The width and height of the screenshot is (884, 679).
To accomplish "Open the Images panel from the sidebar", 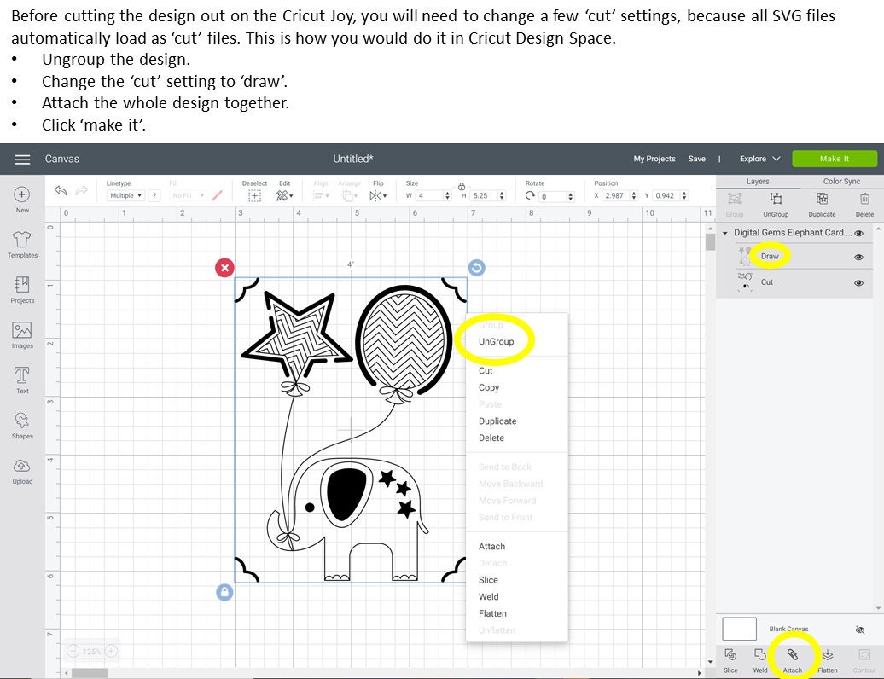I will click(x=21, y=333).
